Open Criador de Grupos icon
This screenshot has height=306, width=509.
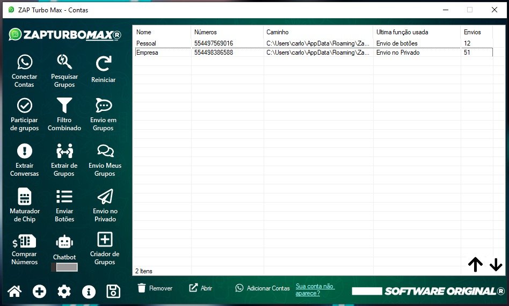click(x=105, y=240)
